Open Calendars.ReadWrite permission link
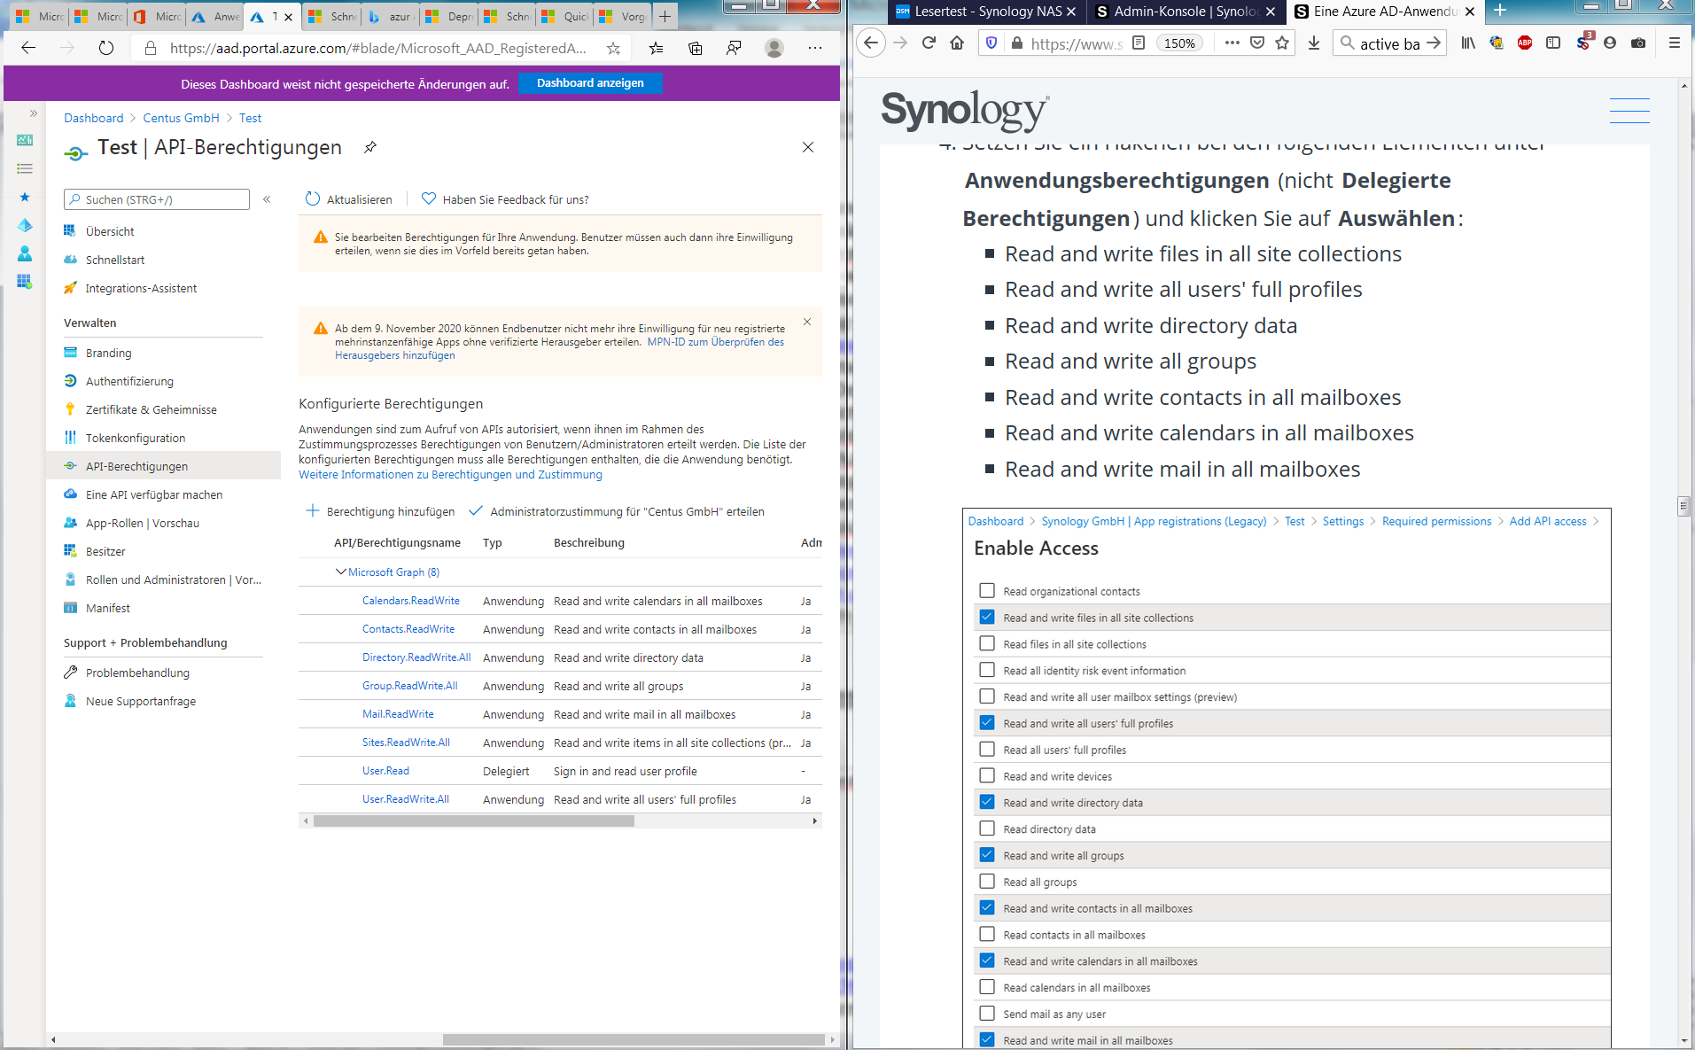This screenshot has height=1050, width=1695. [411, 601]
